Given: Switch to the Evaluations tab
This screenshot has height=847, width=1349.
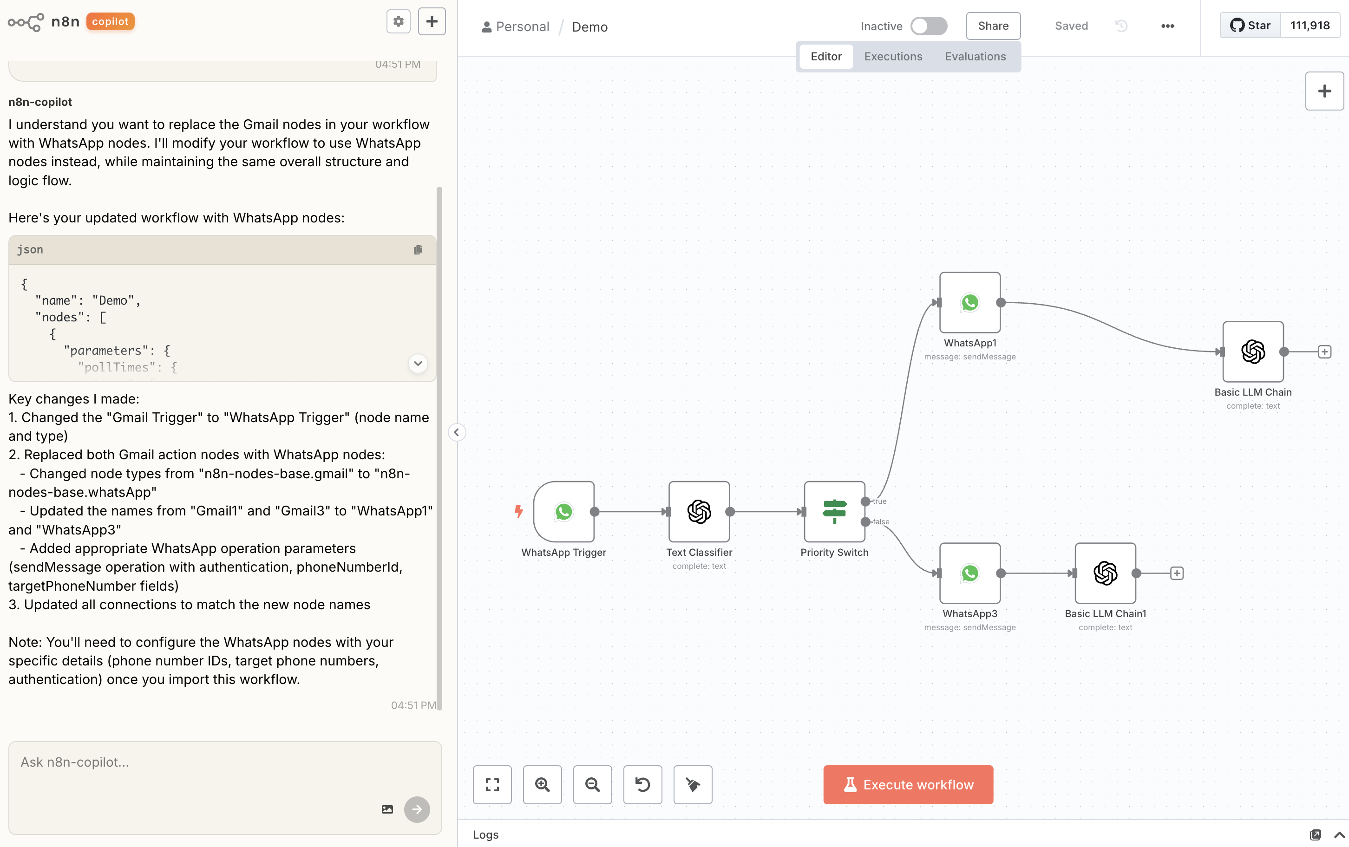Looking at the screenshot, I should point(976,57).
